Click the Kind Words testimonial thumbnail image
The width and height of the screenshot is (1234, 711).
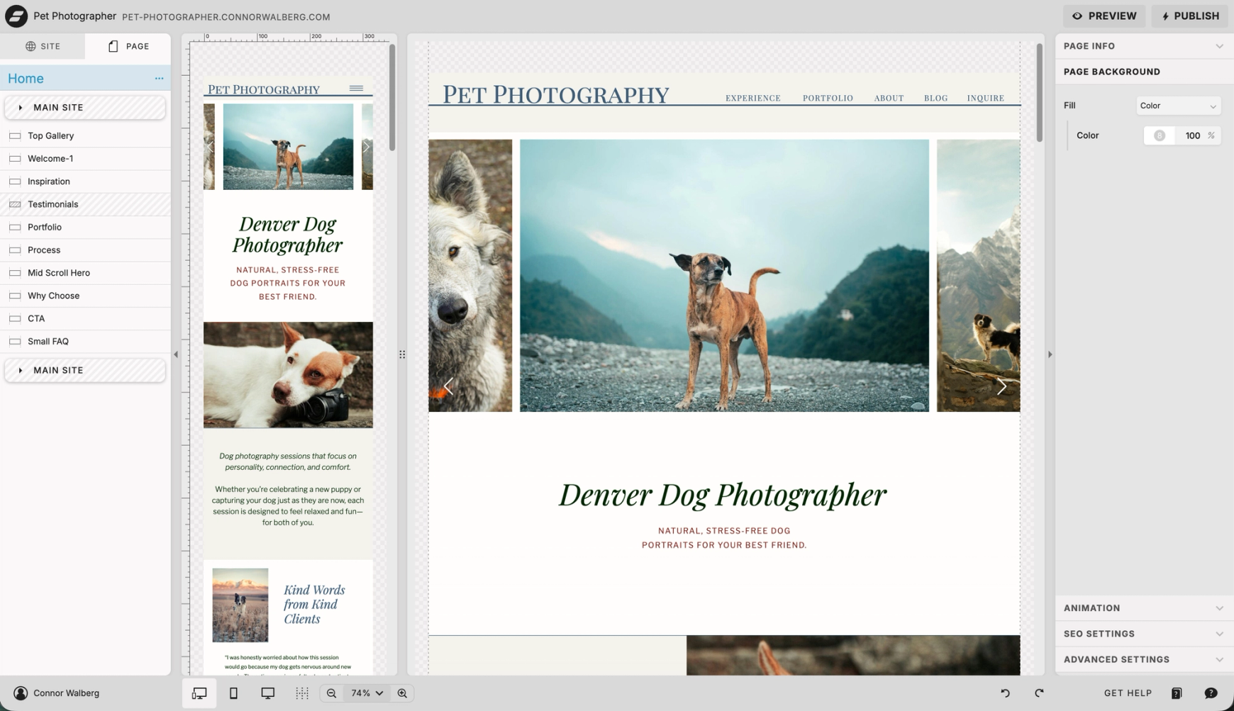240,605
